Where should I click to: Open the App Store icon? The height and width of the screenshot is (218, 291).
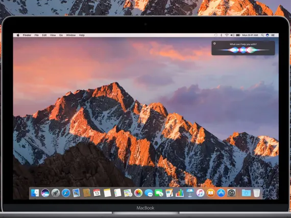click(x=221, y=193)
